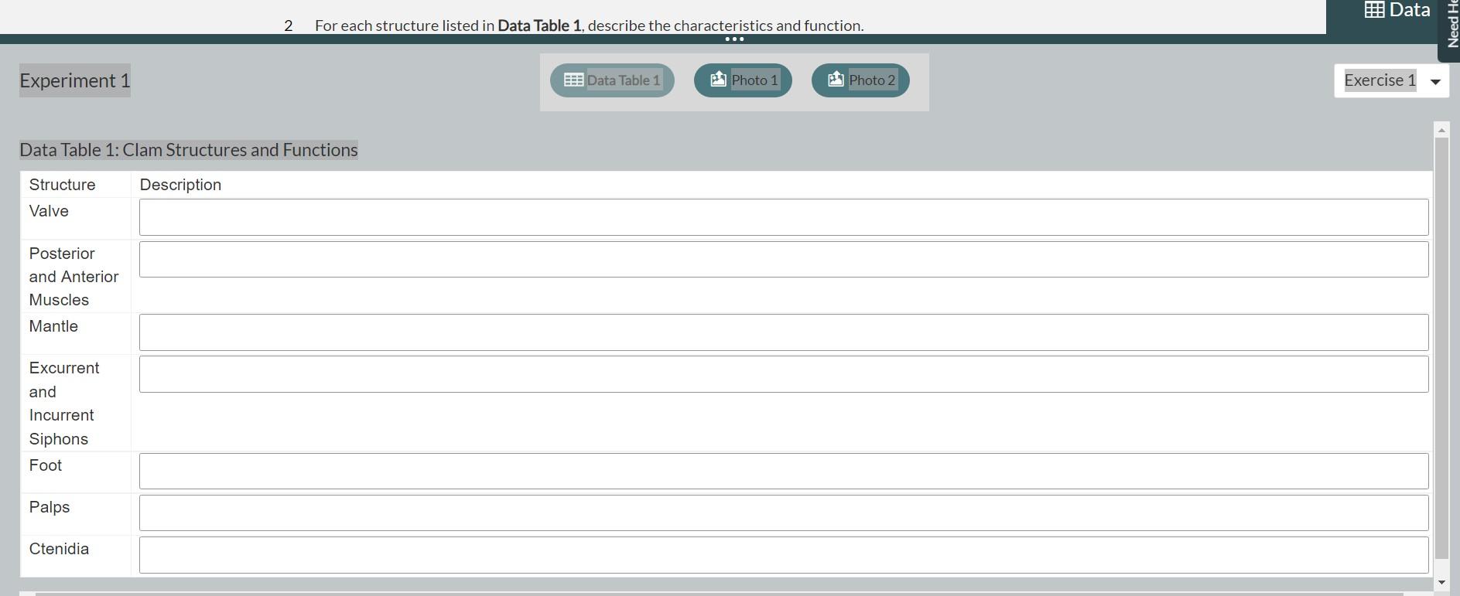Click the Posterior and Anterior Muscles description field

[784, 259]
